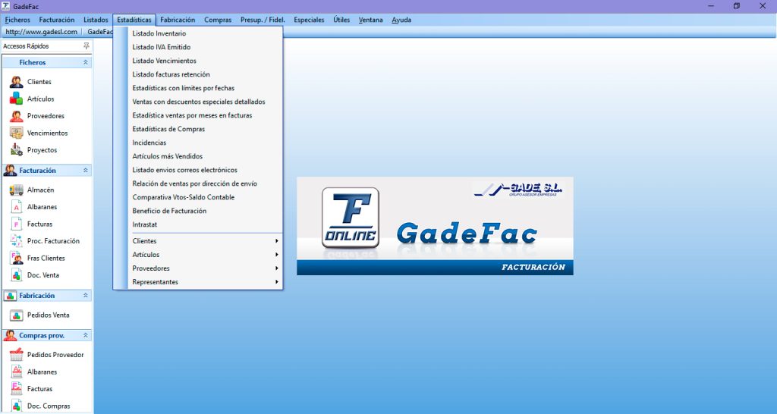Image resolution: width=777 pixels, height=414 pixels.
Task: Open Pedidos Proveedor basket icon
Action: click(17, 355)
